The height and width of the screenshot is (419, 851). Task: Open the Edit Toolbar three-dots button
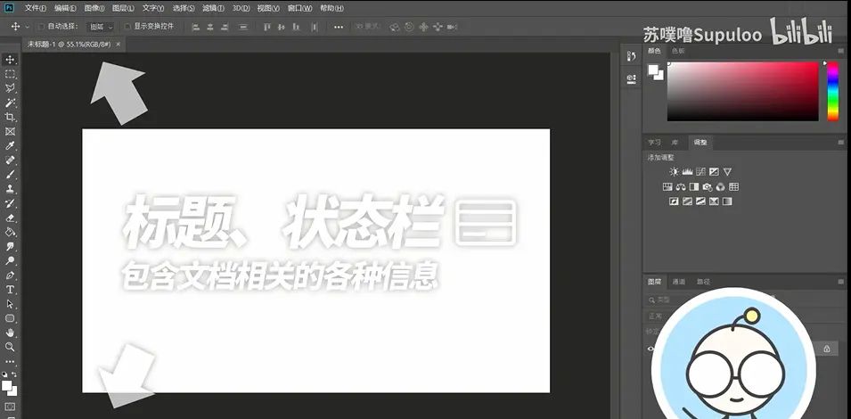point(10,361)
